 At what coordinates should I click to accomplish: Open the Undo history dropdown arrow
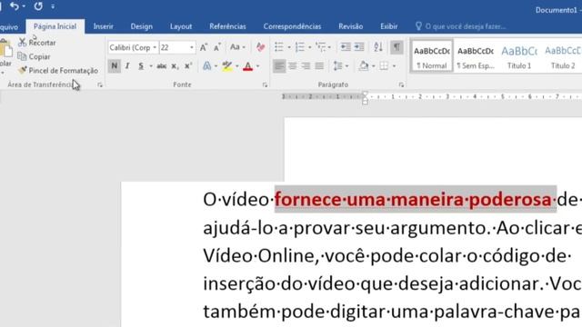24,6
